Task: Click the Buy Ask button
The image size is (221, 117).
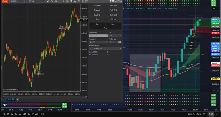Action: (97, 10)
